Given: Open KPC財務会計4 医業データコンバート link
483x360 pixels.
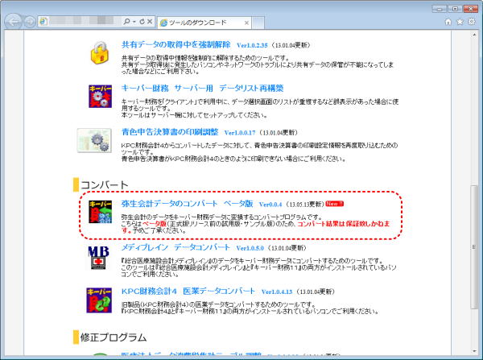Looking at the screenshot, I should 188,292.
